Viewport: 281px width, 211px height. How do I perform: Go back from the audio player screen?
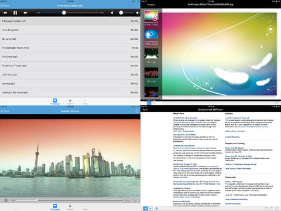click(5, 6)
